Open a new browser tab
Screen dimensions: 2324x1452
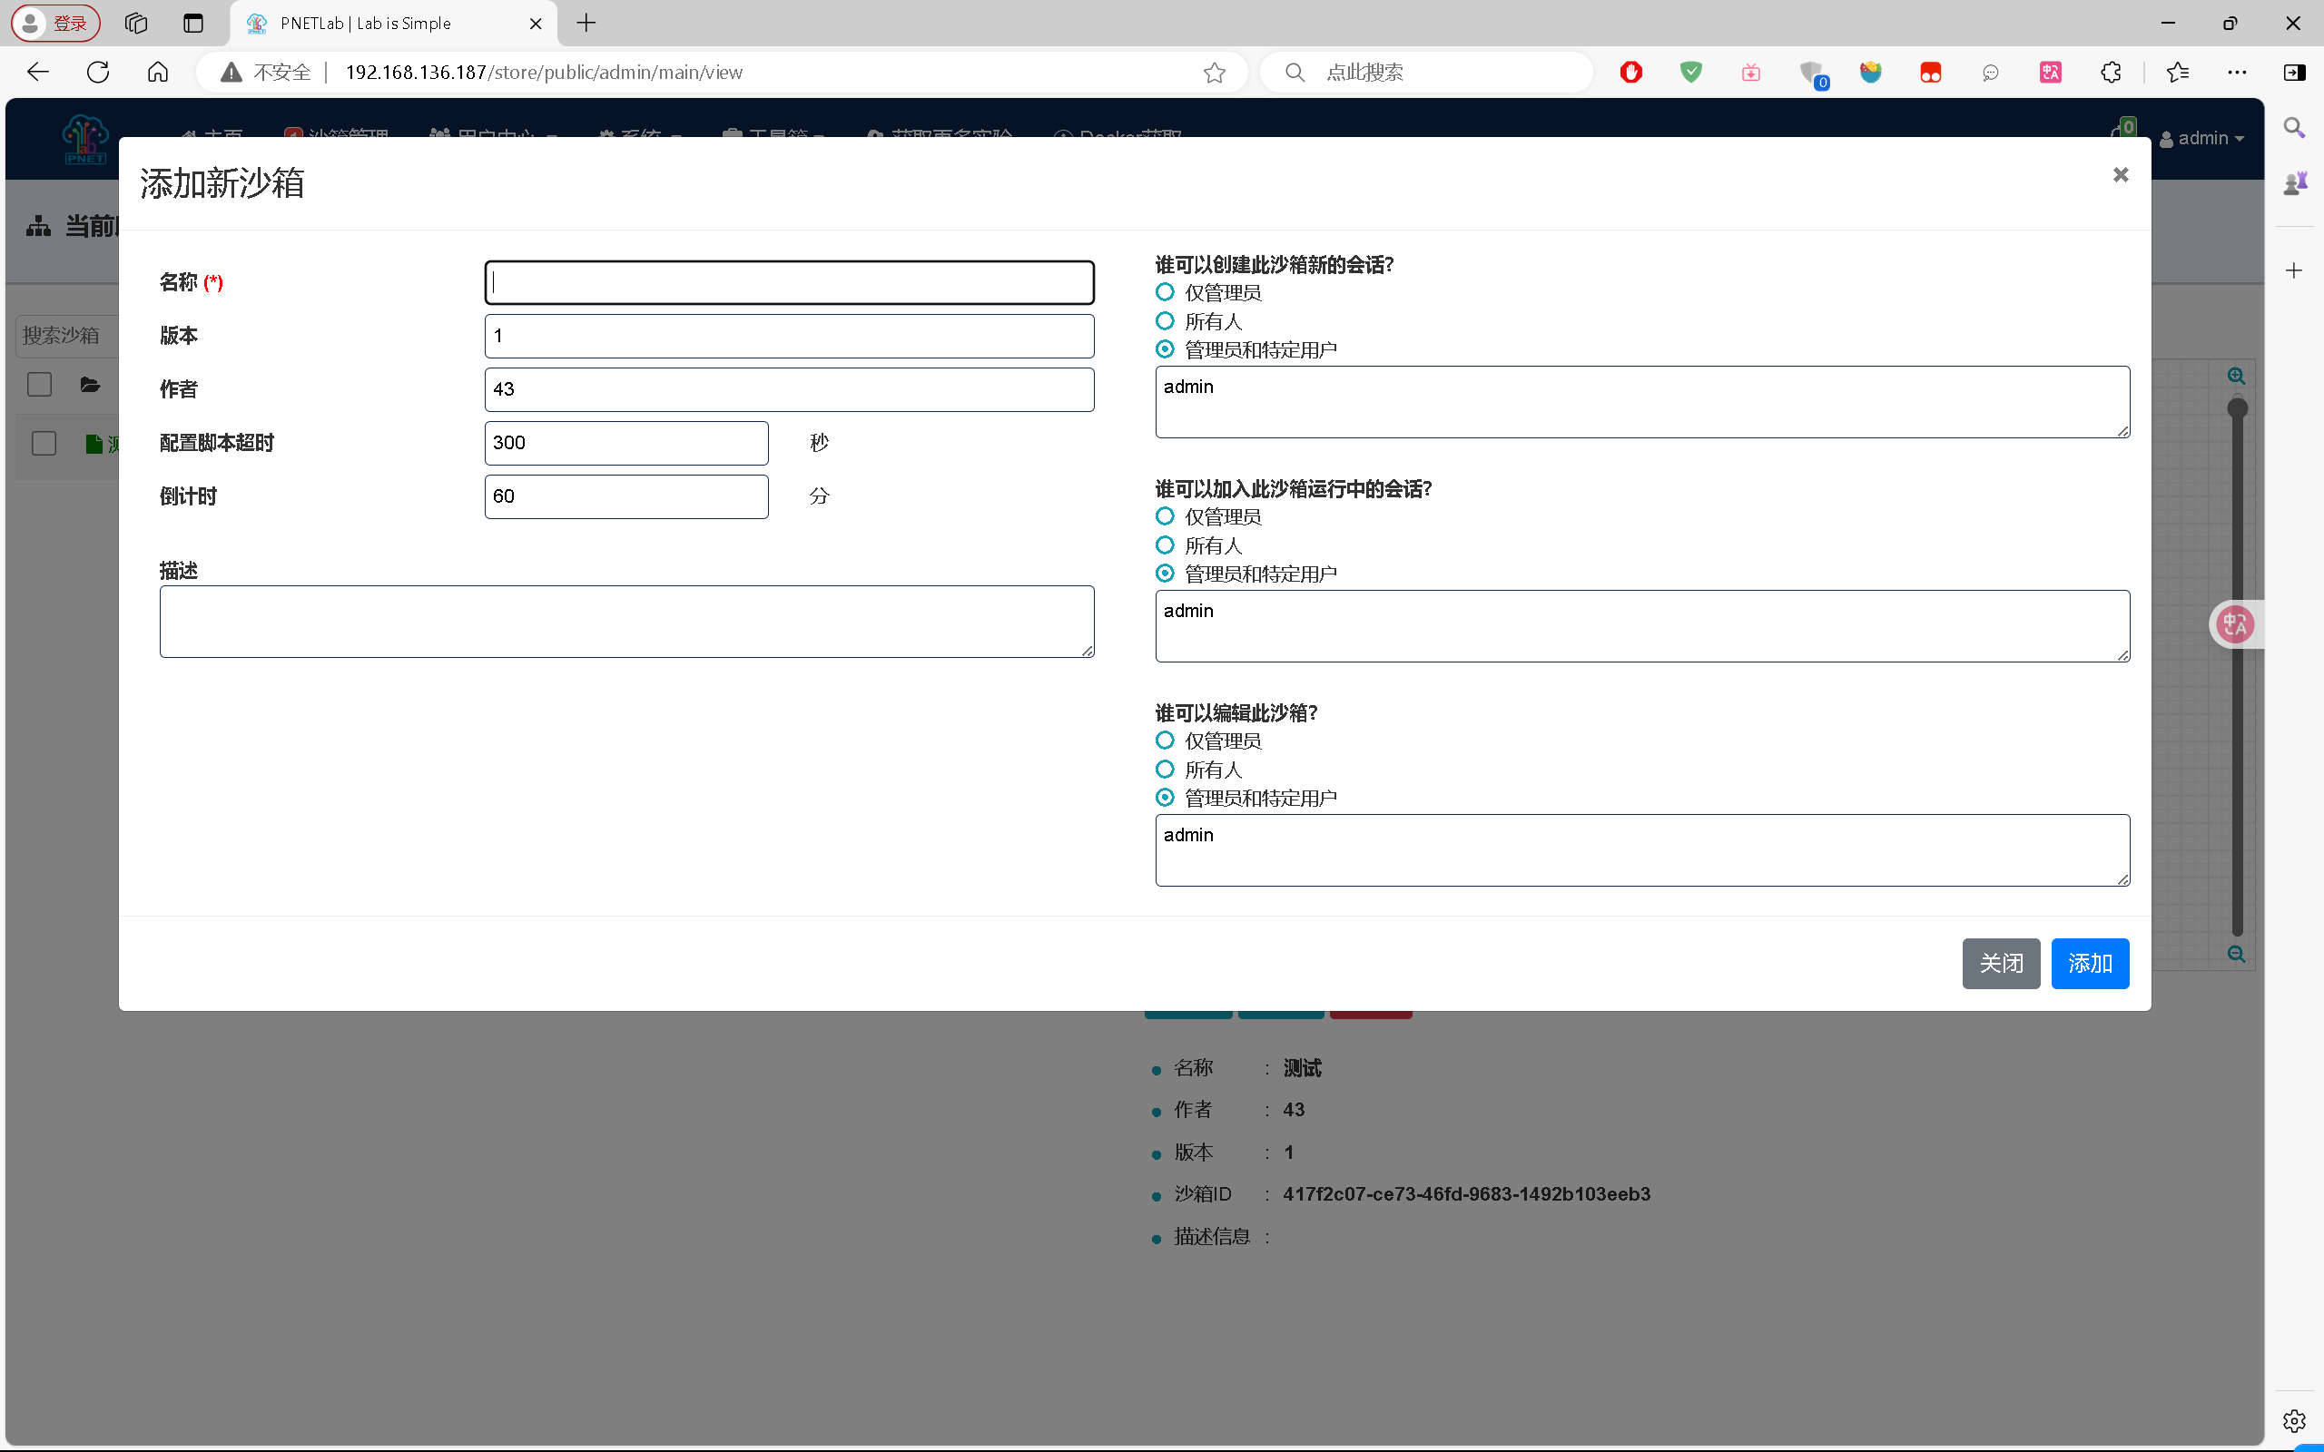tap(586, 23)
